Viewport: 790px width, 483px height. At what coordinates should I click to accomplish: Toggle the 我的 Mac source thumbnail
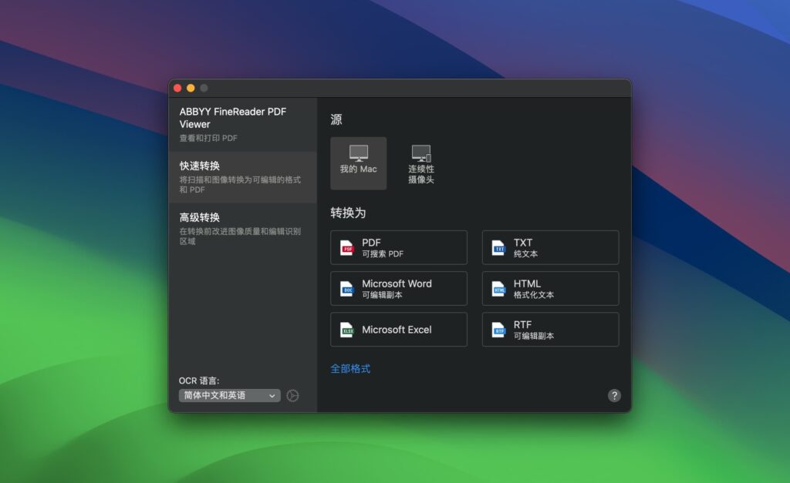coord(358,163)
